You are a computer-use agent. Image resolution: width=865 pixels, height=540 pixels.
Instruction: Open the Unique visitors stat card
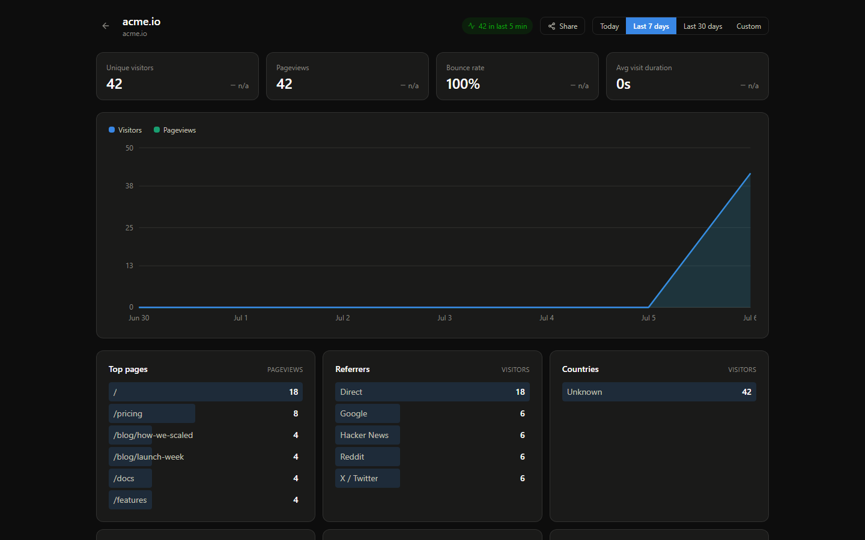click(177, 76)
